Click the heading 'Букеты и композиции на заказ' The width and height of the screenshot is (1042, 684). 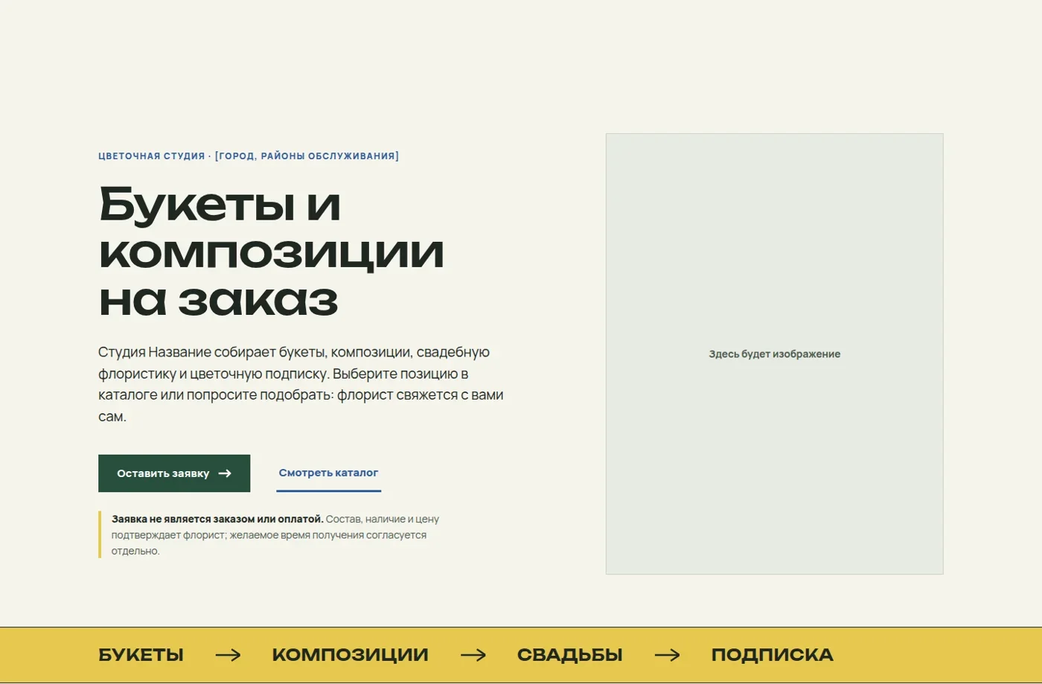[x=272, y=251]
